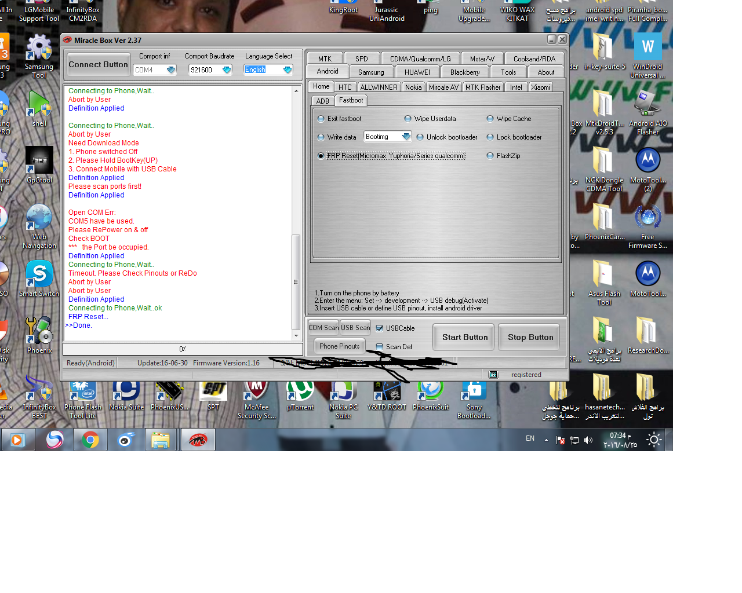742x593 pixels.
Task: Show hidden system tray icons
Action: coord(546,440)
